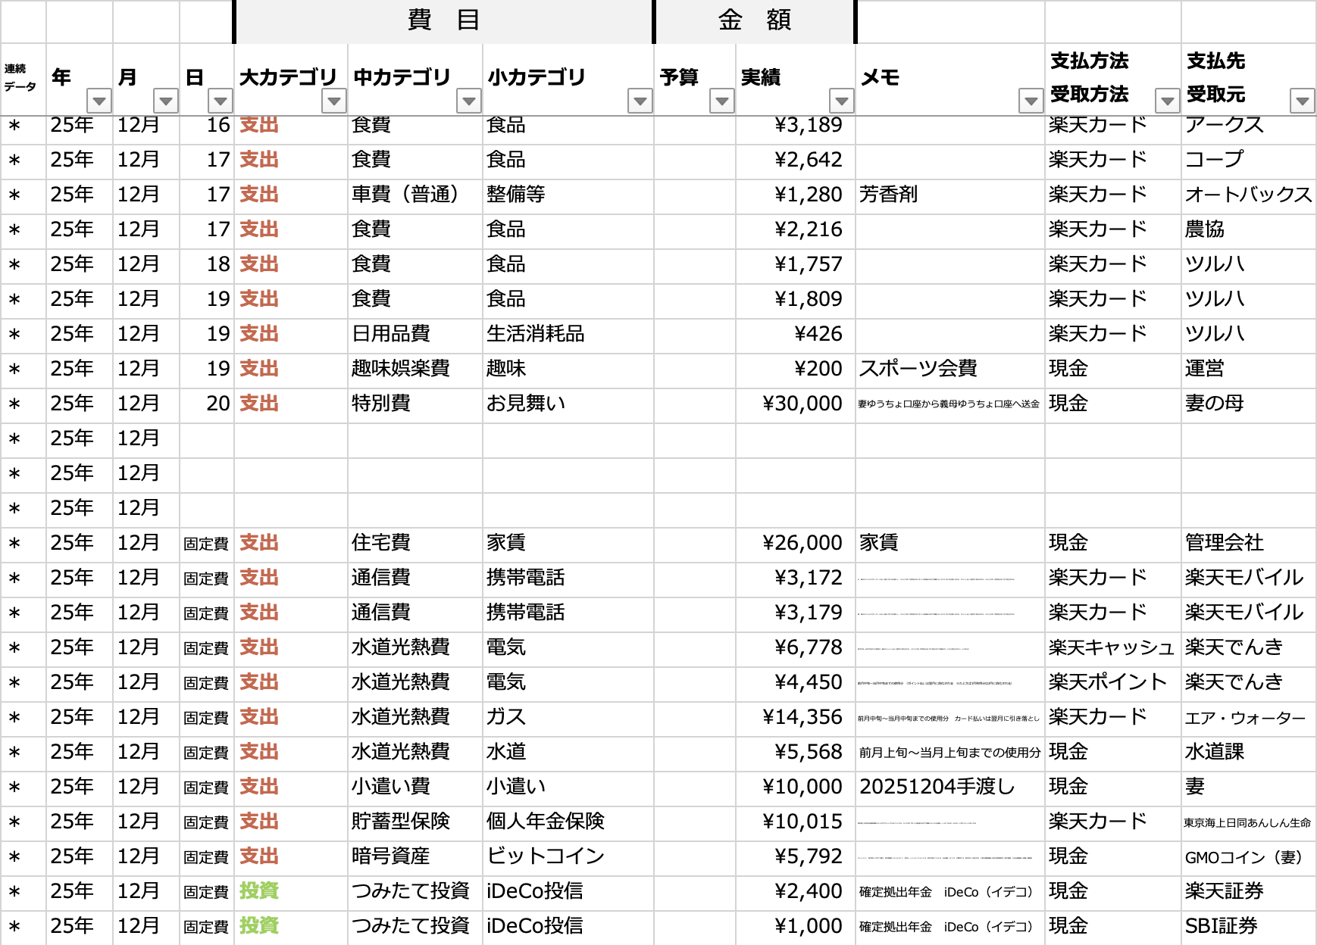Select the 金額 merged header cell

pos(755,20)
